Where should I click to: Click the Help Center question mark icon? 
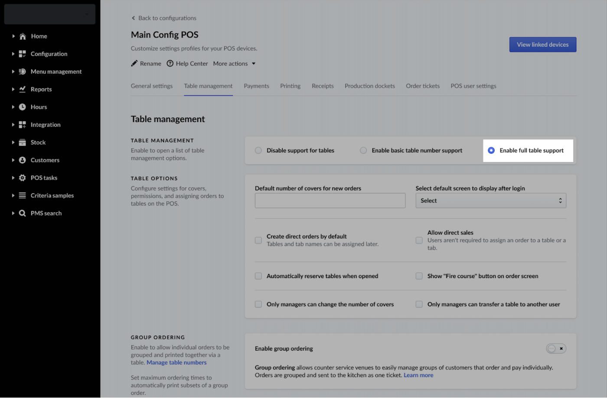pos(170,64)
